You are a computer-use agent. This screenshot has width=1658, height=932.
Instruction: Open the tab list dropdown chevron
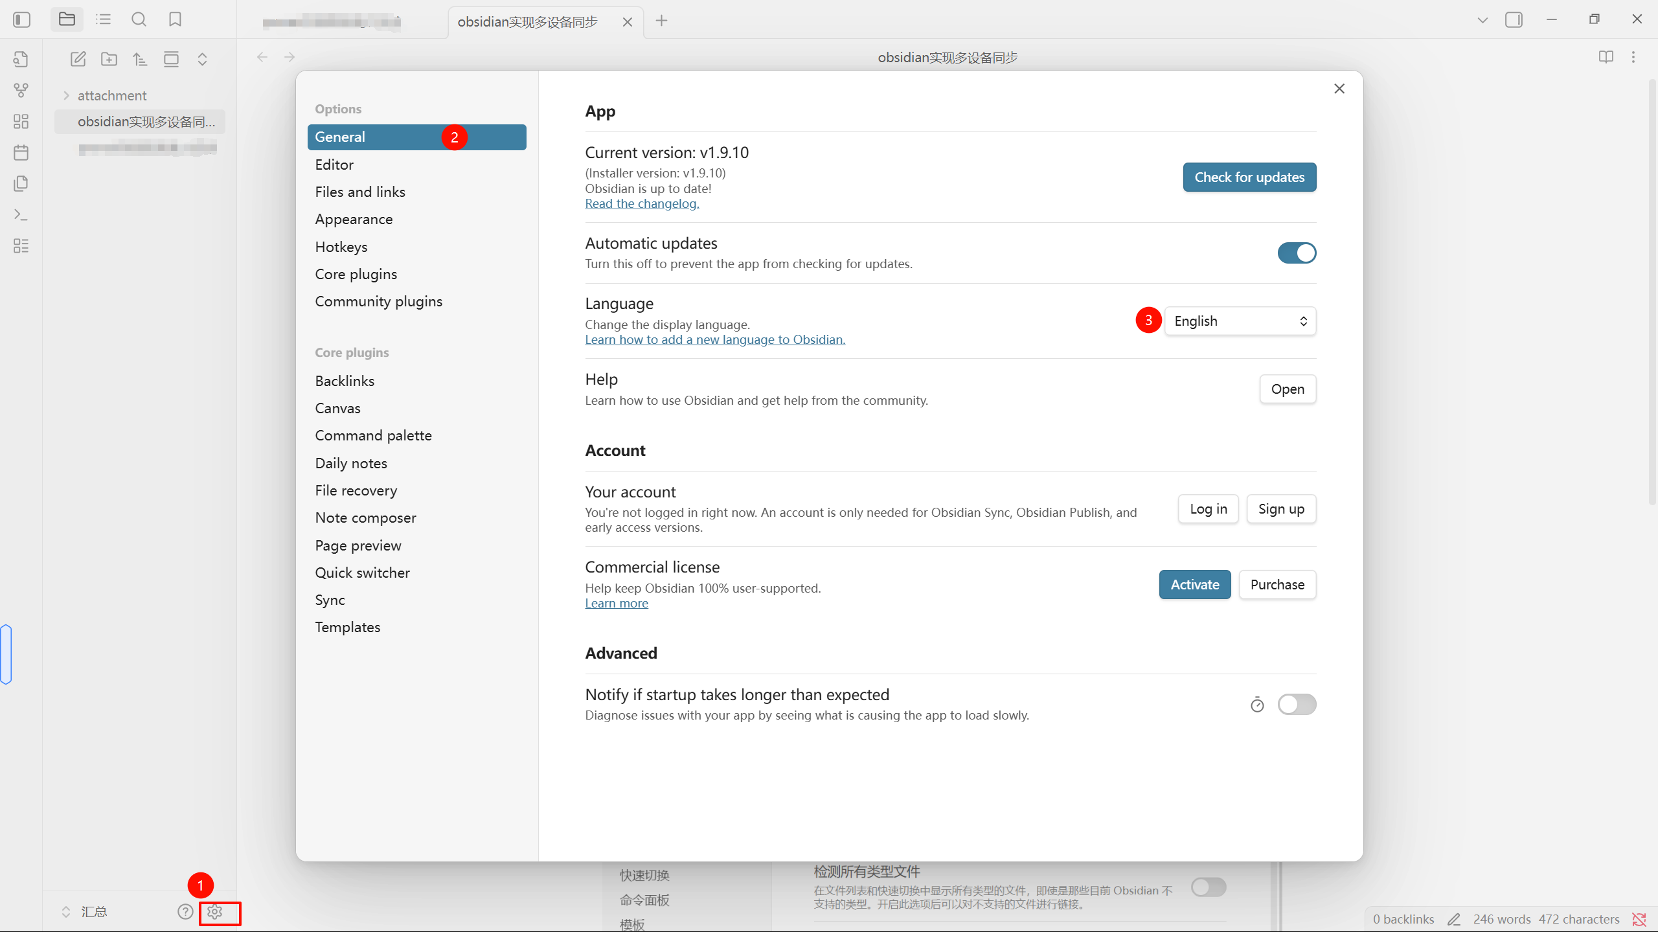pos(1482,20)
